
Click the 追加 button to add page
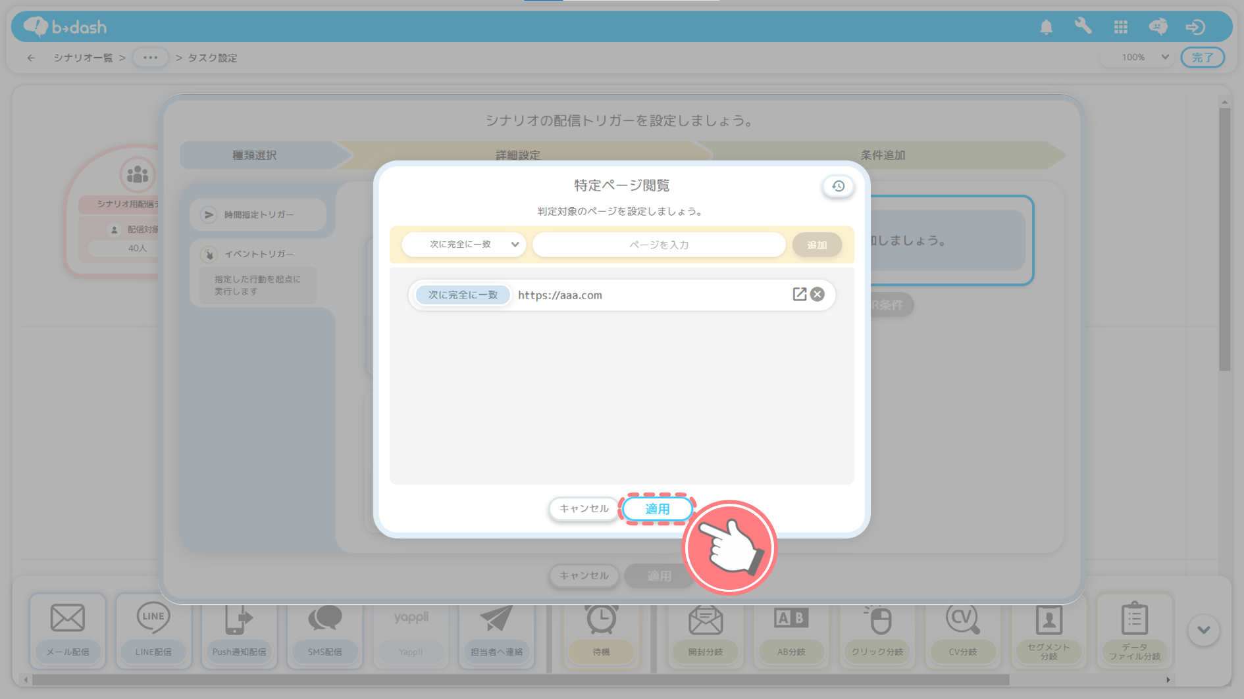[x=817, y=245]
